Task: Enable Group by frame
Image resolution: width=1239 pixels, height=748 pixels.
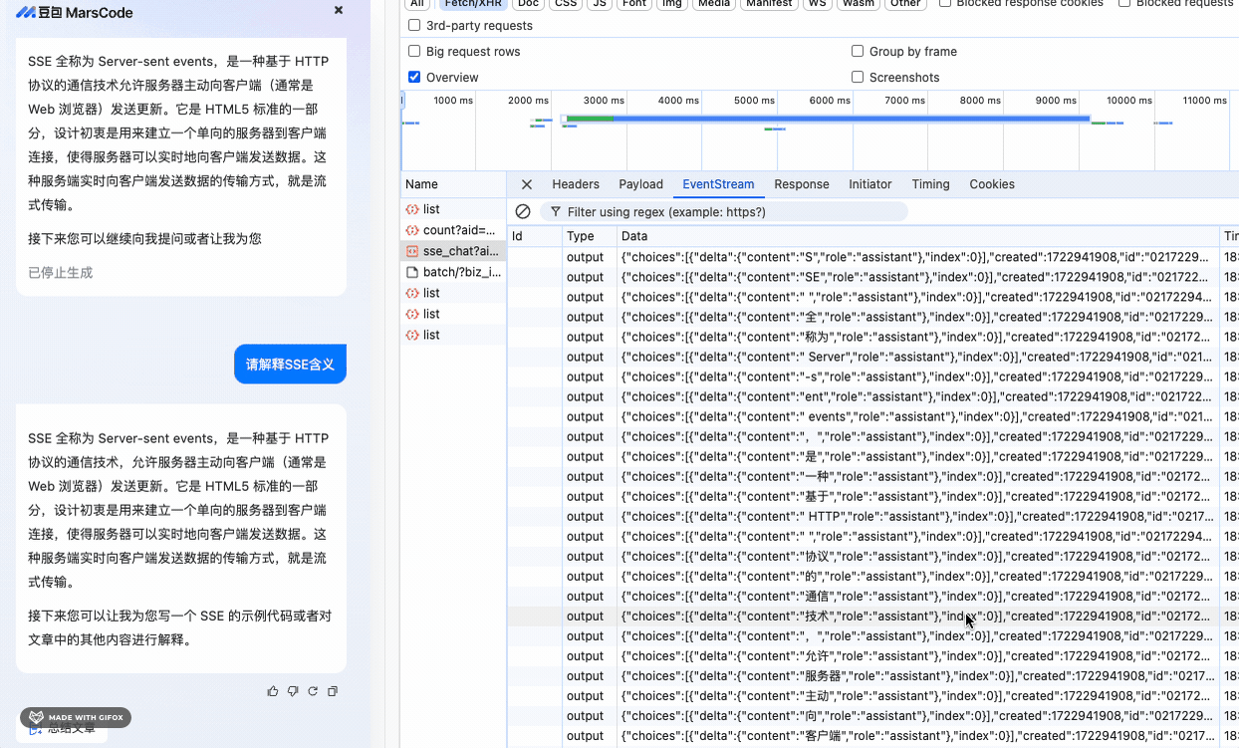Action: point(858,51)
